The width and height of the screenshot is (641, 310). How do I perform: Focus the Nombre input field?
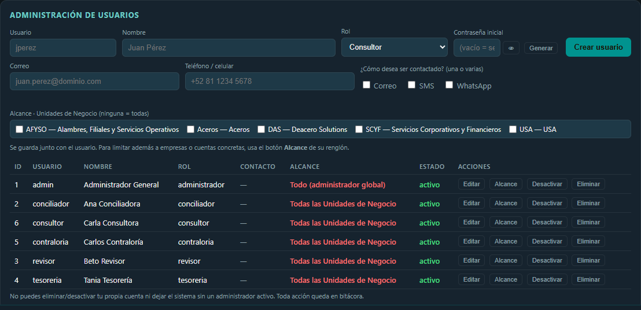(229, 48)
